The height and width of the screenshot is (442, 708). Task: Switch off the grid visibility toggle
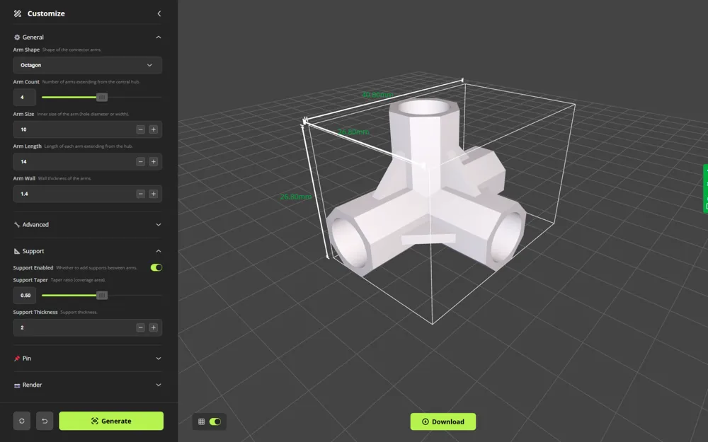point(216,421)
